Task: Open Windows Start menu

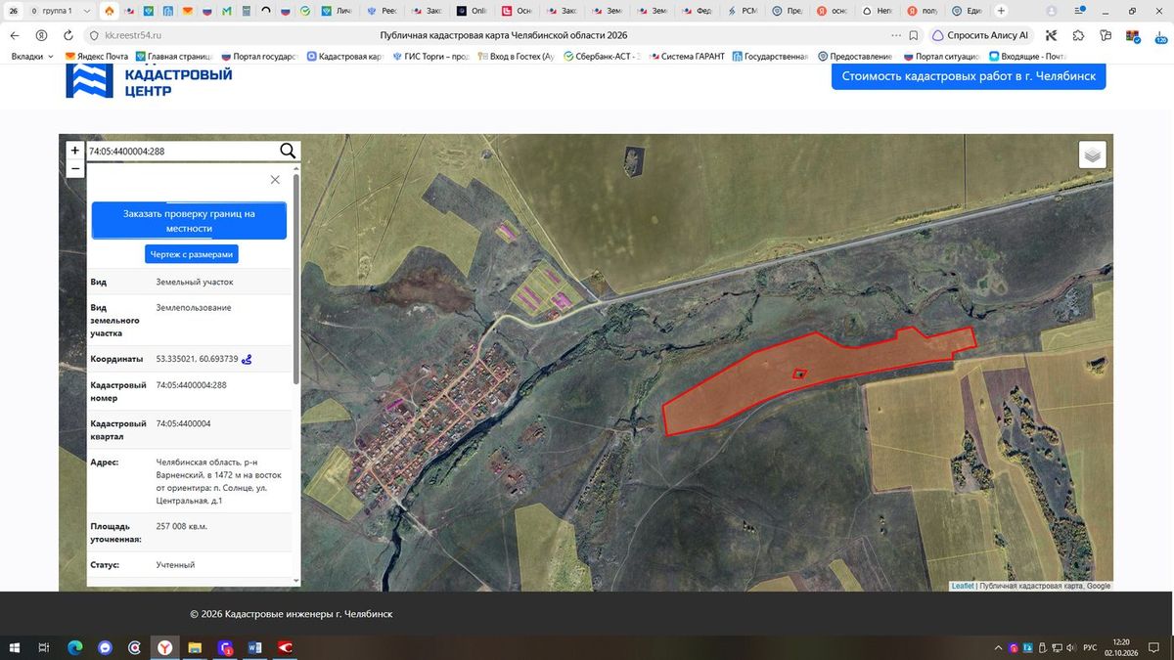Action: tap(15, 647)
